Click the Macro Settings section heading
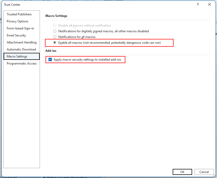This screenshot has width=217, height=178. pyautogui.click(x=56, y=16)
